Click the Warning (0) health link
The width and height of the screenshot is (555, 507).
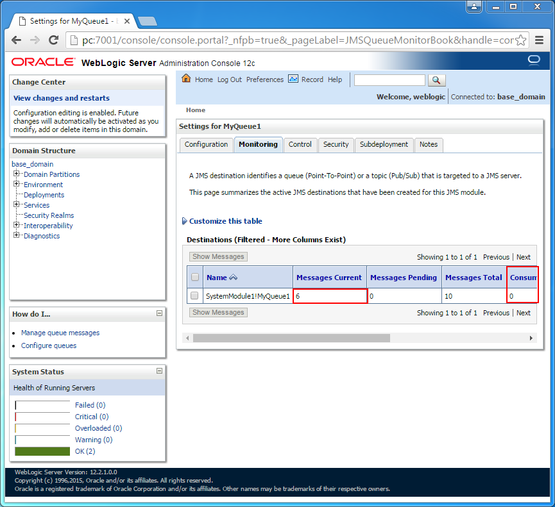pos(94,440)
